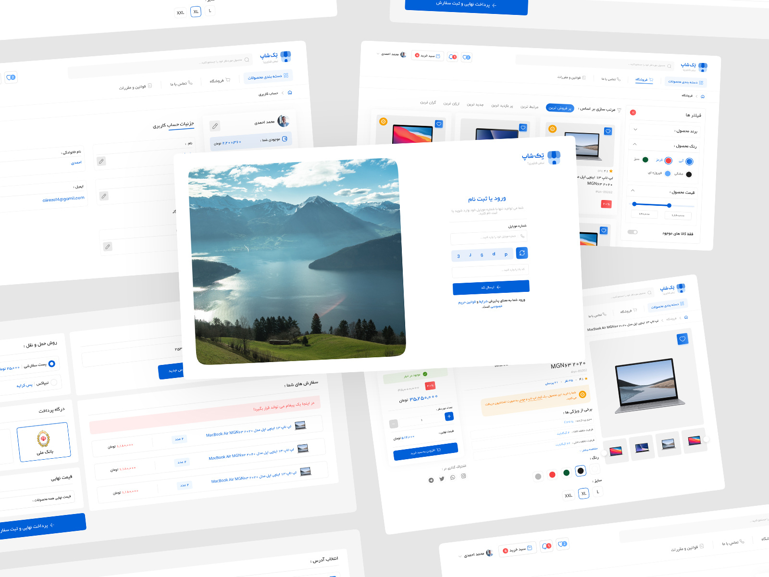The height and width of the screenshot is (577, 769).
Task: Open قوانین و مقررات nav item in shop page
Action: coord(571,77)
